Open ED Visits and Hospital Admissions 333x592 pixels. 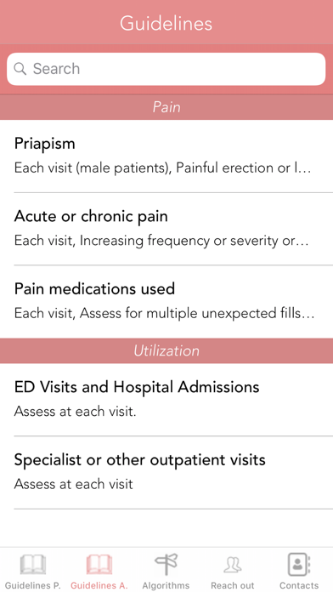pyautogui.click(x=166, y=400)
